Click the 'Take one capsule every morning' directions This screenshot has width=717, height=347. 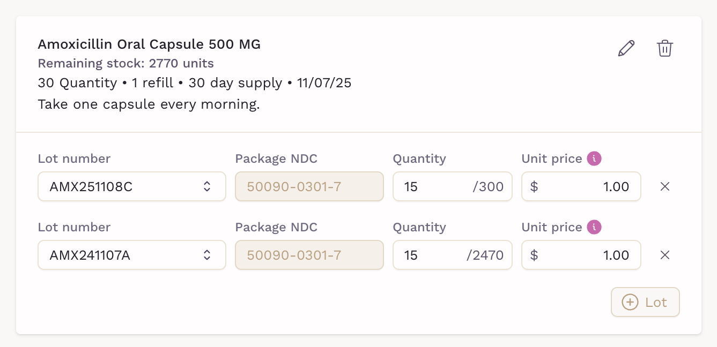click(x=149, y=104)
